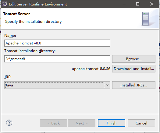Open Installed JREs... preferences
This screenshot has width=160, height=133.
(134, 85)
